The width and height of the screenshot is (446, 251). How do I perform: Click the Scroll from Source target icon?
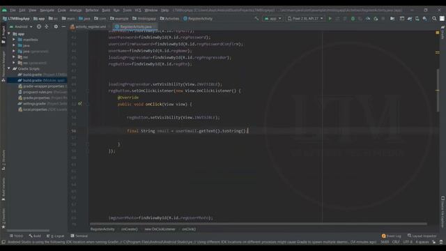point(39,26)
